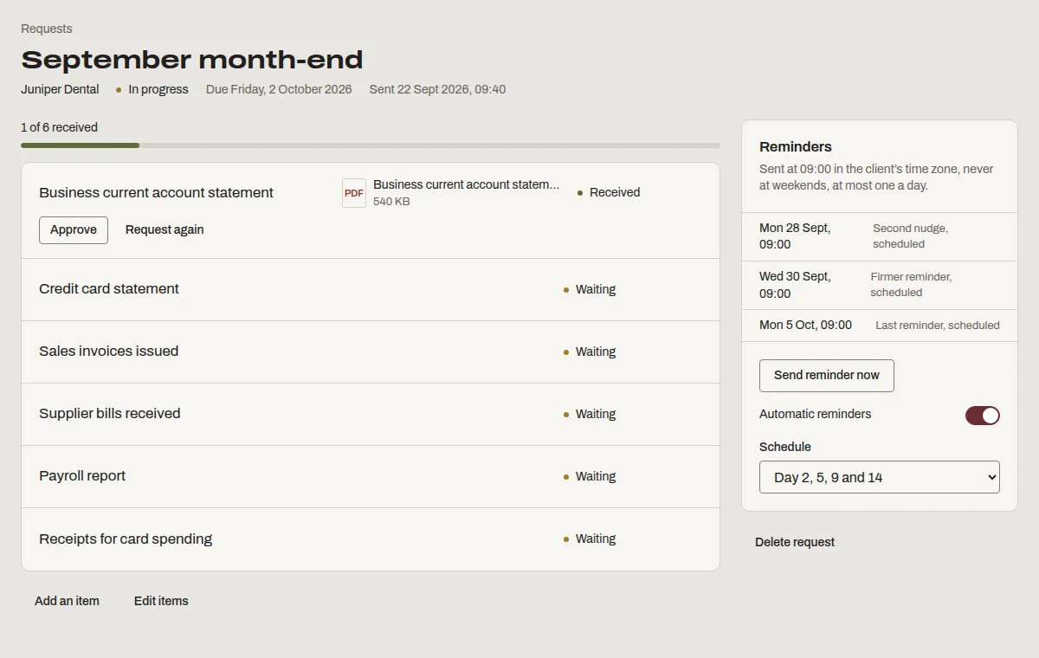Image resolution: width=1039 pixels, height=658 pixels.
Task: Click Request again for the account statement
Action: (x=165, y=230)
